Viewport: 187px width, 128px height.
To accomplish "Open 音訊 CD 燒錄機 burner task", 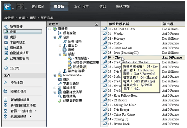I will coord(21,111).
